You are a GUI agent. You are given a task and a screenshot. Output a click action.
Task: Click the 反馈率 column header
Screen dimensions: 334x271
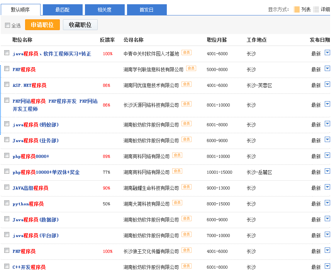point(107,40)
